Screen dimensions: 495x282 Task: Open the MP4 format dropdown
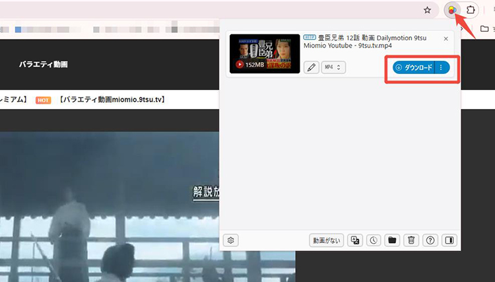coord(333,67)
